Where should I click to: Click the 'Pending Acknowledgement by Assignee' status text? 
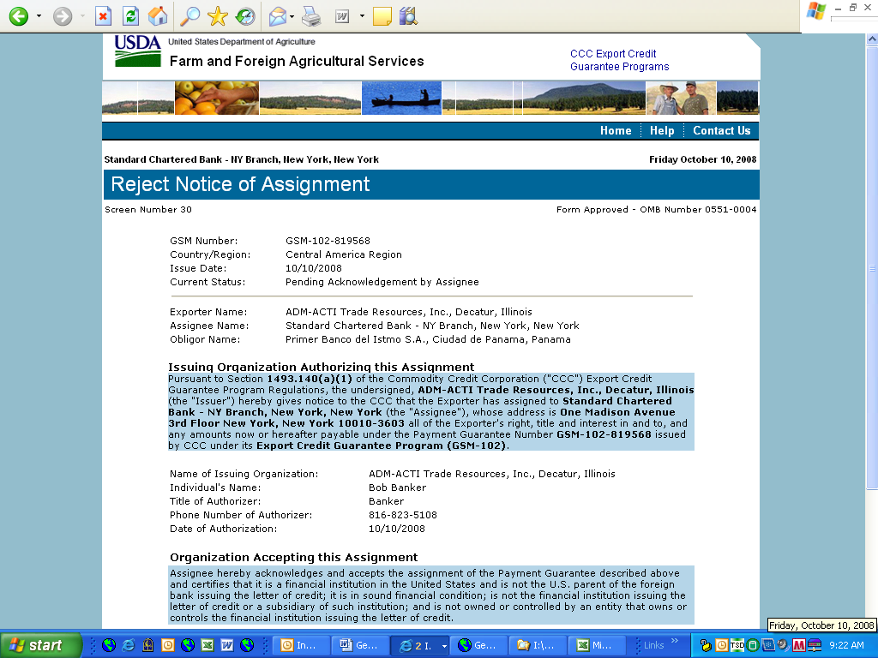click(x=382, y=282)
